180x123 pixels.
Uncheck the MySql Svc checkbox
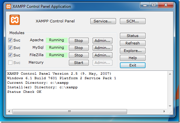10,48
